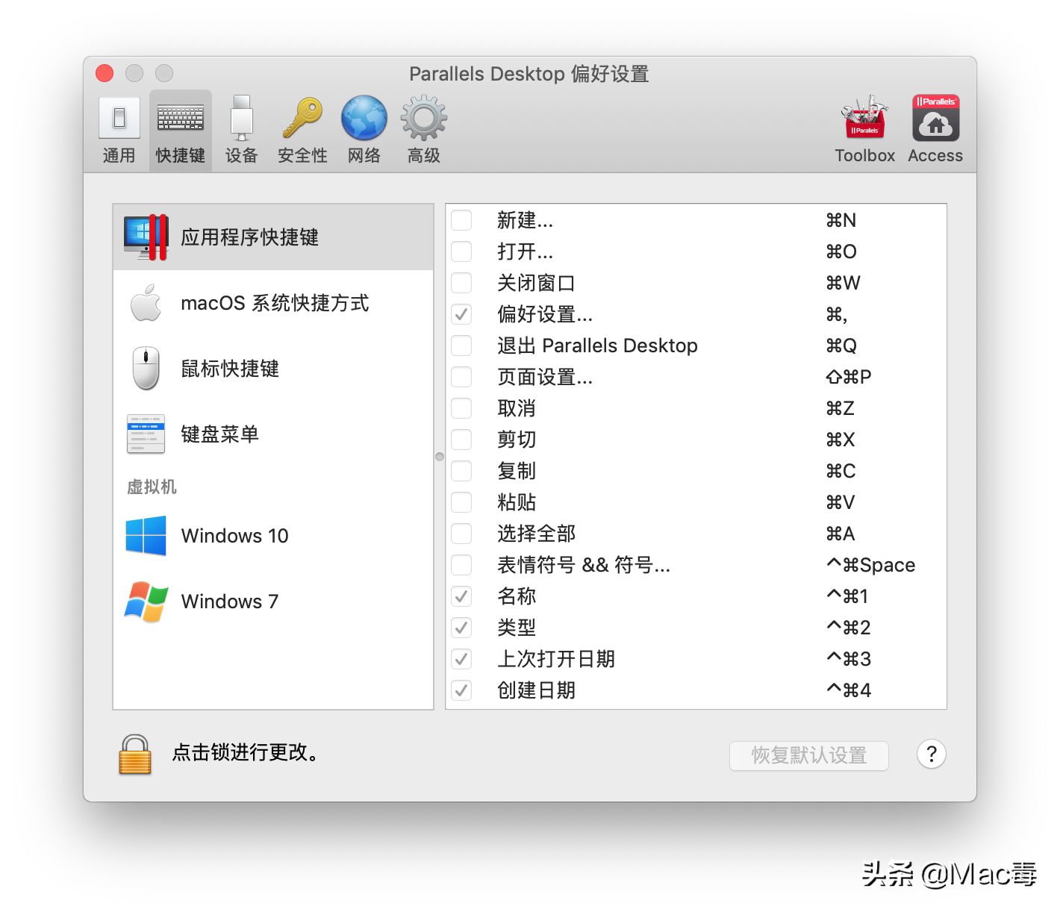
Task: Select Windows 10 virtual machine entry
Action: coord(273,536)
